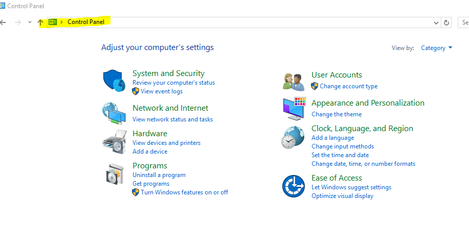Click Control Panel in the breadcrumb path

click(85, 22)
